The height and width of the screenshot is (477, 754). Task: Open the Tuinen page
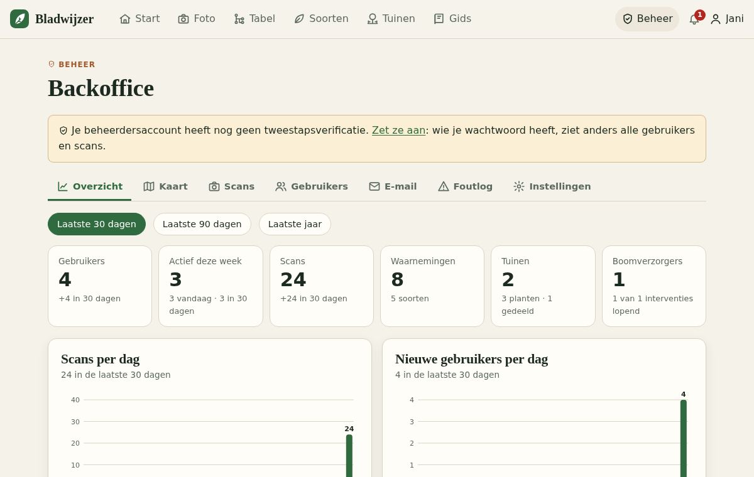[391, 19]
